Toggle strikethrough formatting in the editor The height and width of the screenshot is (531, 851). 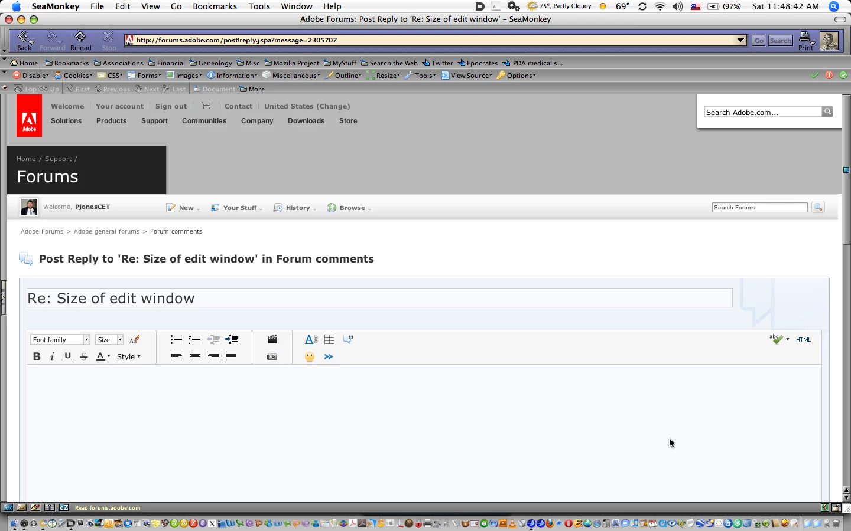(x=84, y=356)
